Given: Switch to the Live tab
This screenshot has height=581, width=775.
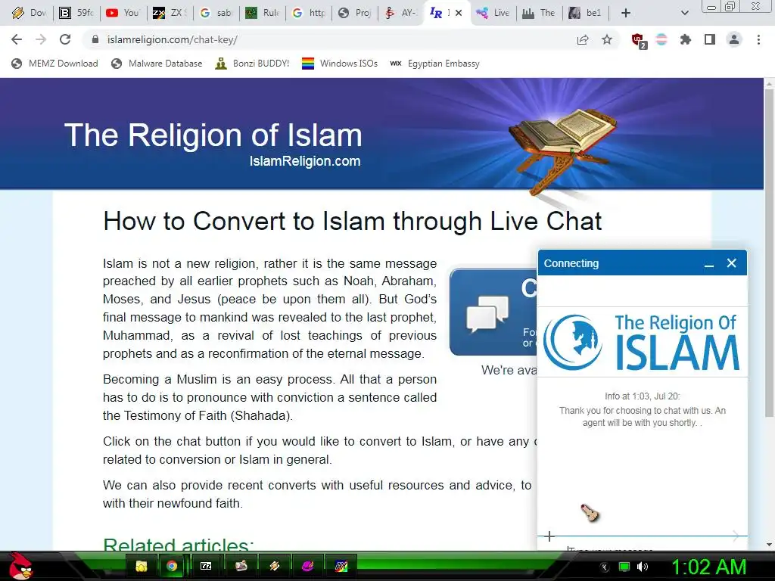Looking at the screenshot, I should (x=493, y=13).
